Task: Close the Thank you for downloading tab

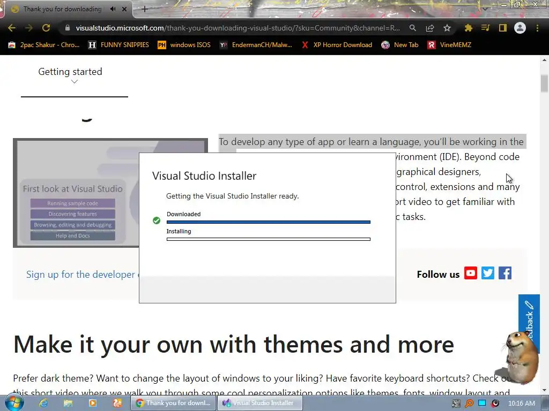Action: coord(124,9)
